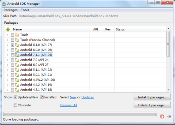
Task: Expand the Tools (Preview Channel) node
Action: pyautogui.click(x=8, y=40)
